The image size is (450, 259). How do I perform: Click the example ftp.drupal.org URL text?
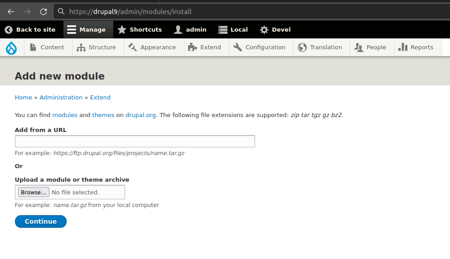(x=119, y=153)
